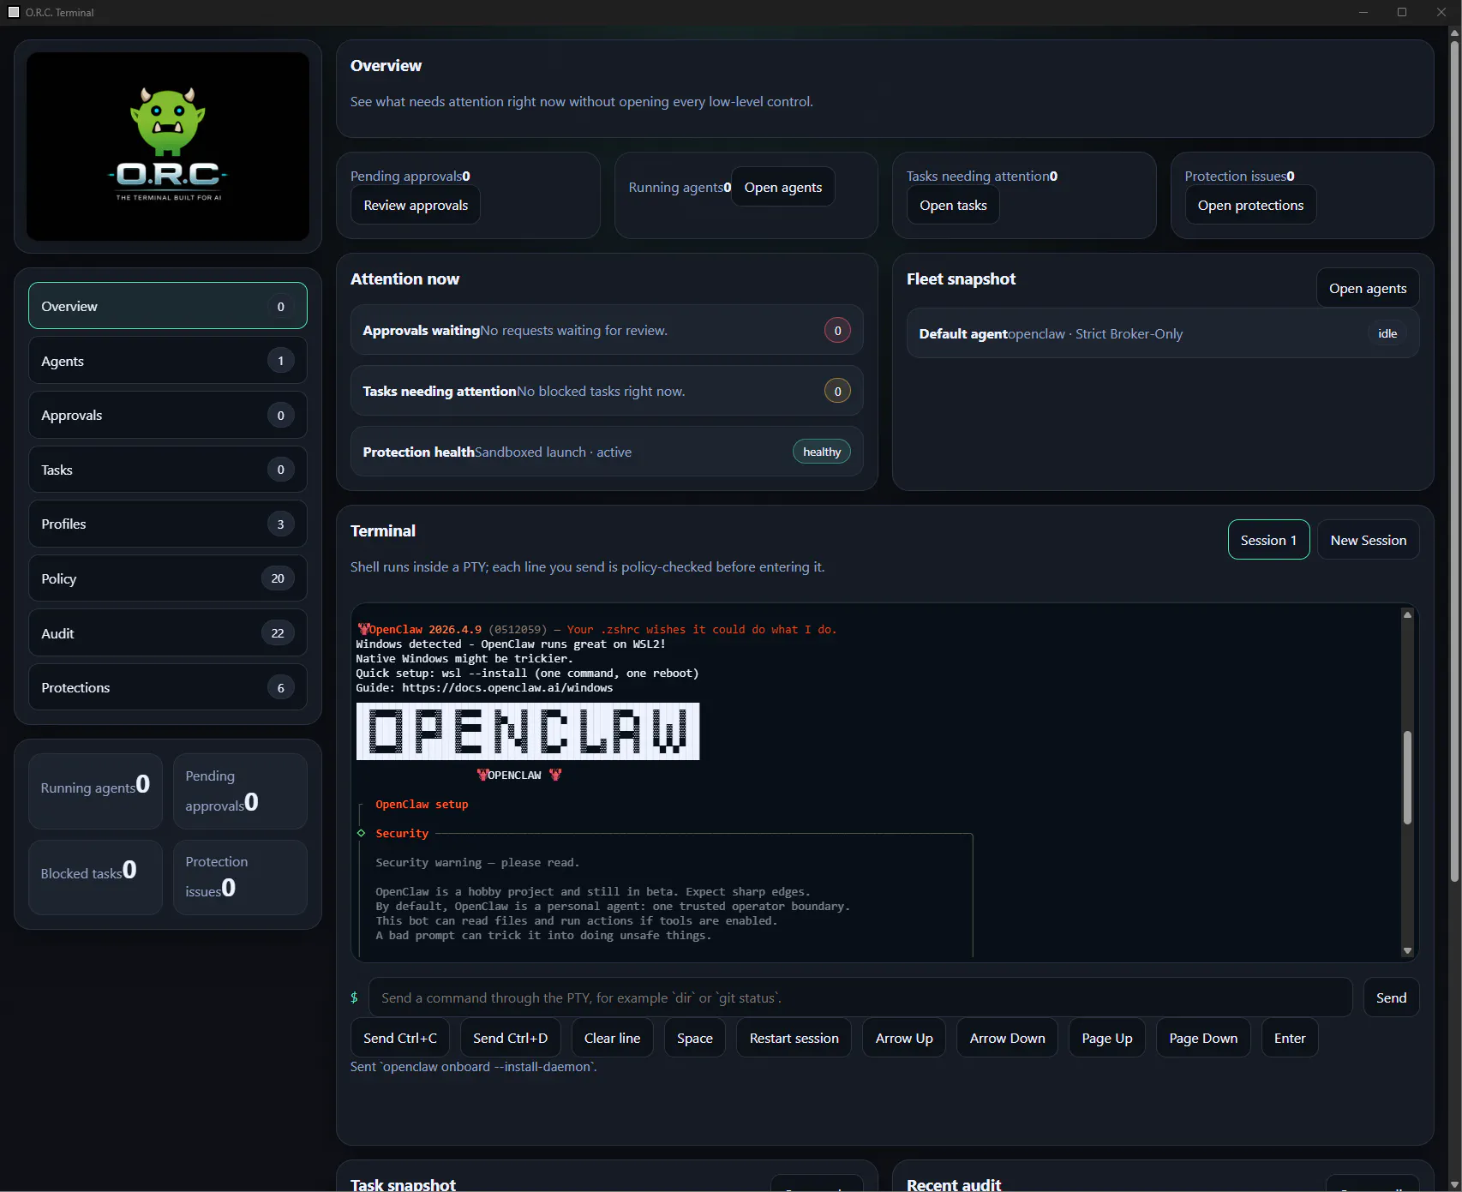Click the healthy protection status badge
The height and width of the screenshot is (1192, 1462).
click(x=822, y=452)
